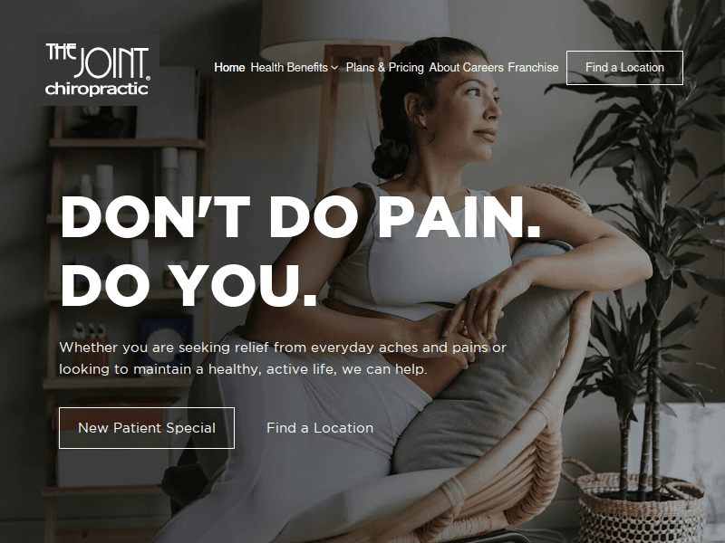The image size is (725, 543).
Task: Click the tall potted plant
Action: click(647, 231)
